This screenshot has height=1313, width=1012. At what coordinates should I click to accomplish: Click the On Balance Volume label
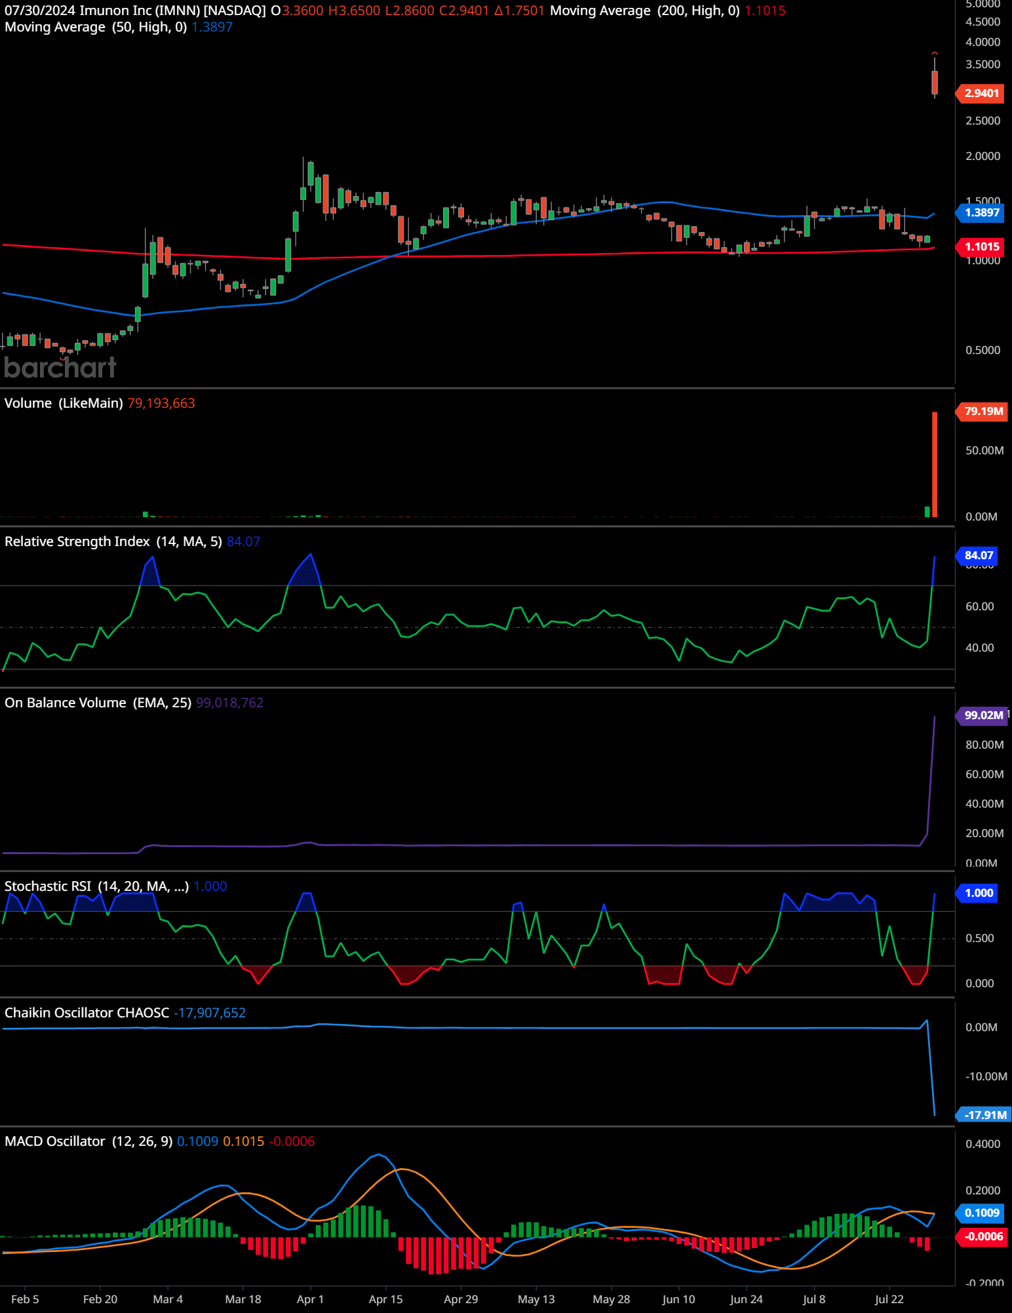click(98, 703)
